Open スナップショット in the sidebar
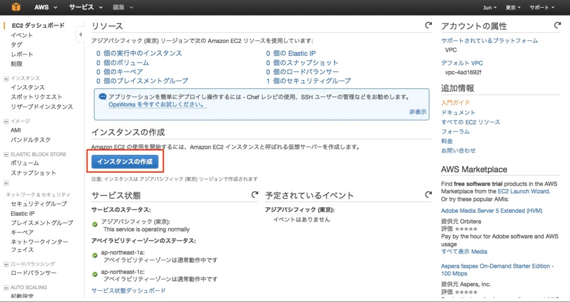Viewport: 570px width, 302px height. point(33,173)
